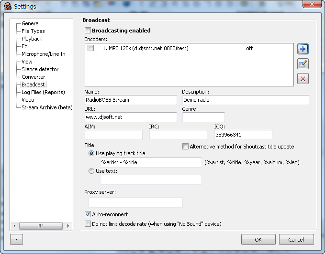Screen dimensions: 325x254
Task: Select Use playing track title option
Action: point(91,153)
